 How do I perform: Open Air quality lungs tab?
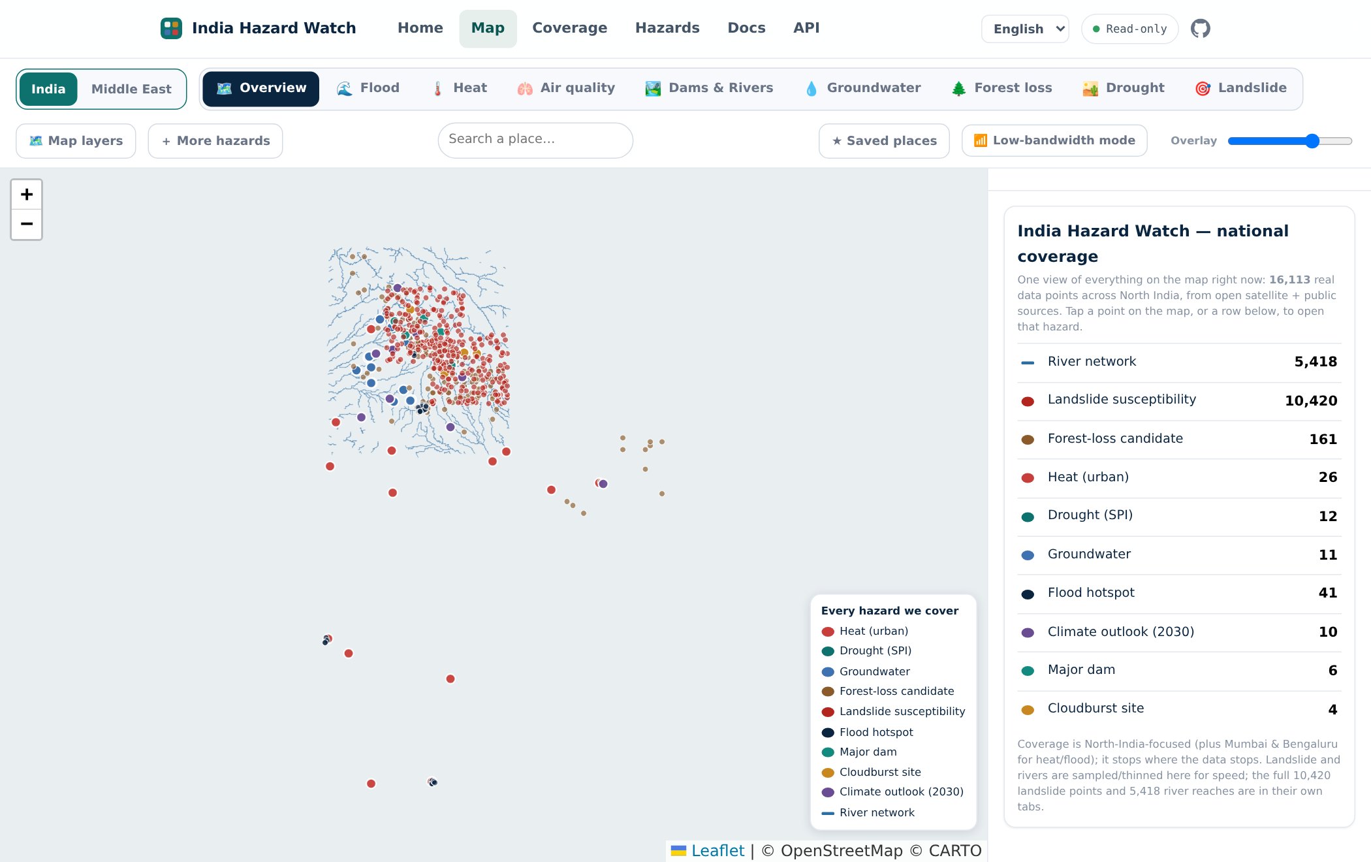[566, 88]
